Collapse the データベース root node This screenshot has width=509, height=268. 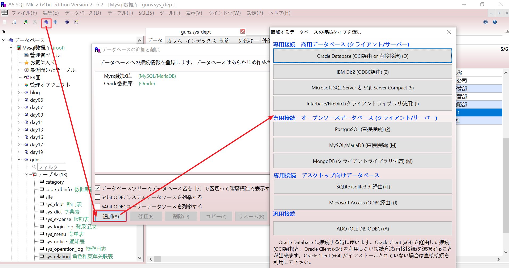[x=3, y=40]
